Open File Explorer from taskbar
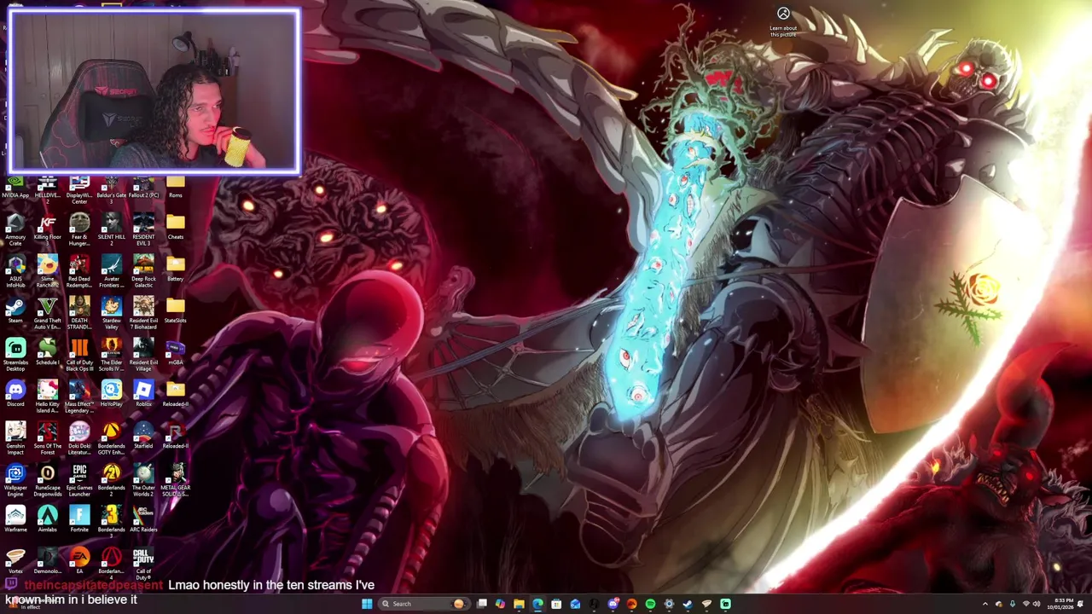 coord(519,604)
